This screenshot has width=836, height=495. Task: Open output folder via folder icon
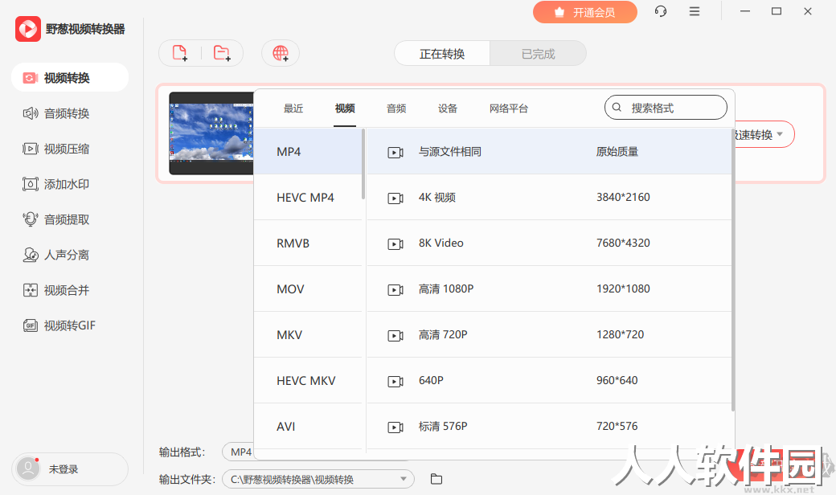pos(436,479)
